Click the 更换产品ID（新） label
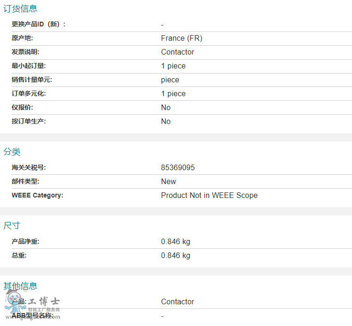The width and height of the screenshot is (352, 326). coord(39,25)
